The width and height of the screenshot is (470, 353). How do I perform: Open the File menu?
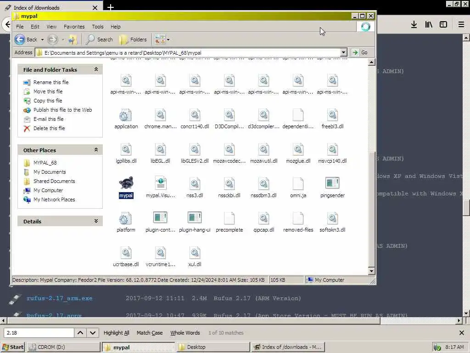(x=20, y=27)
